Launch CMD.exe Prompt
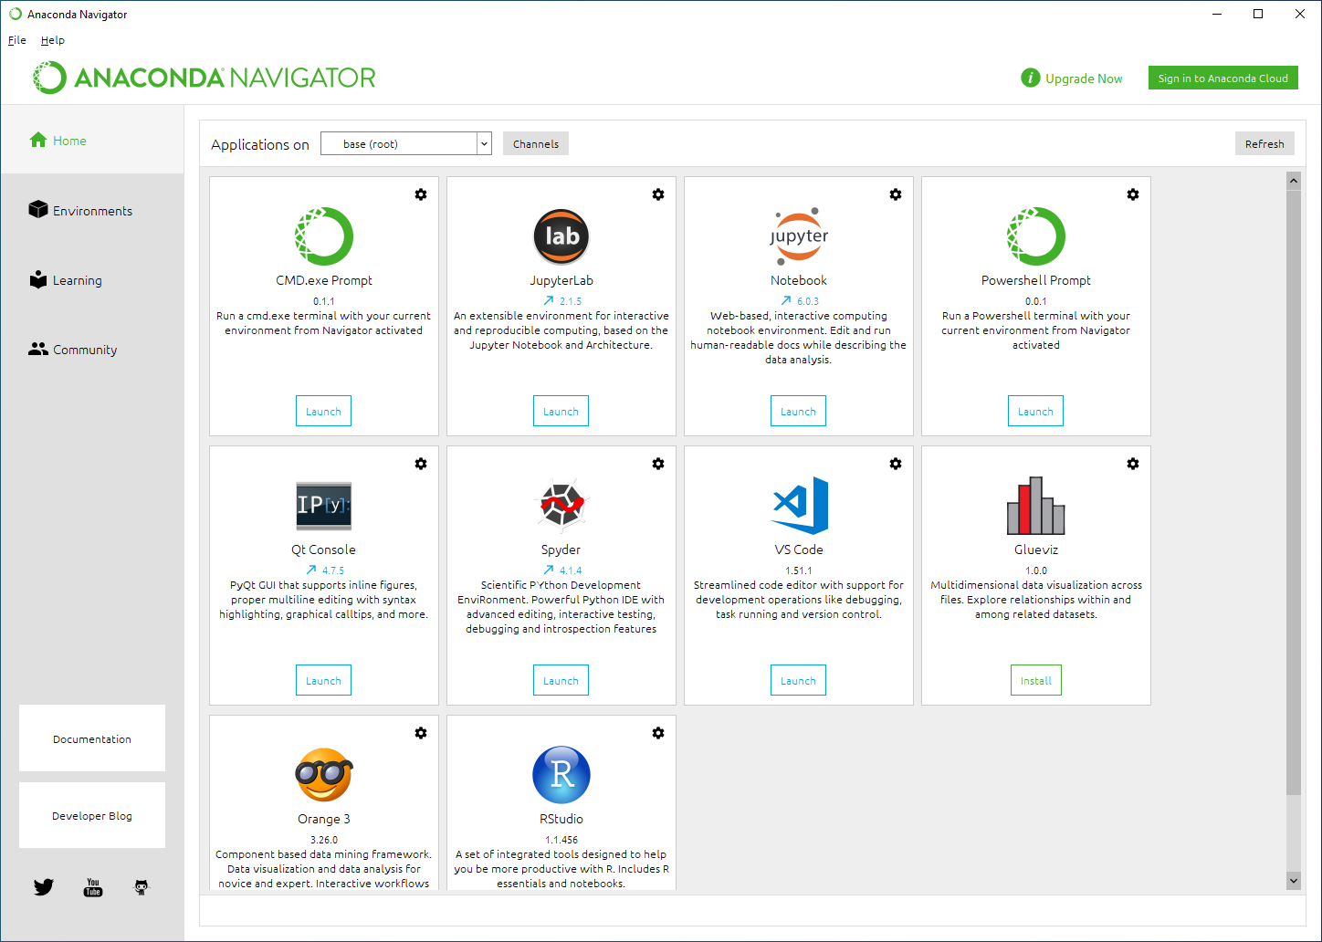The width and height of the screenshot is (1322, 942). tap(323, 411)
